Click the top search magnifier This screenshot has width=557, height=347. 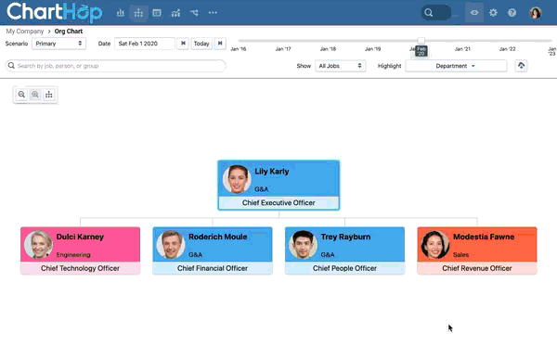click(x=429, y=13)
